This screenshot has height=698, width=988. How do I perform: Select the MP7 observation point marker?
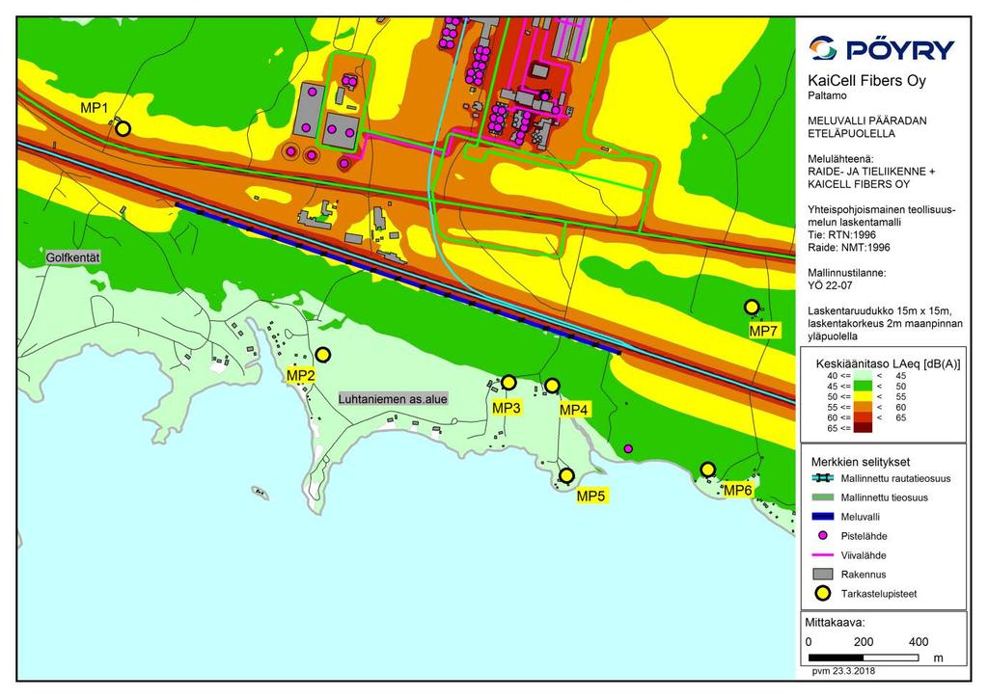[751, 308]
